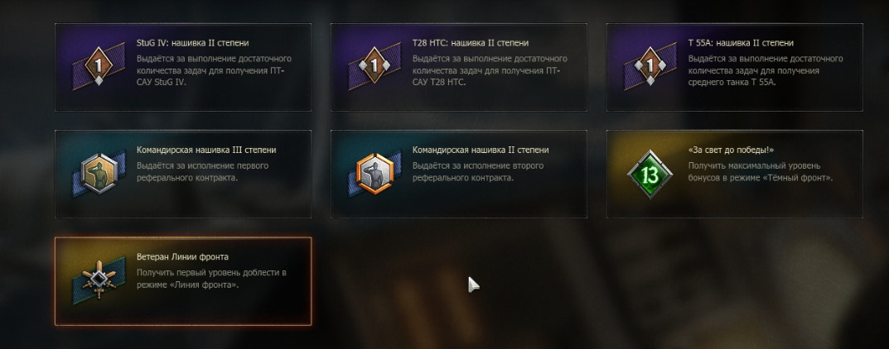The height and width of the screenshot is (349, 889).
Task: Click the StuG IV badge icon
Action: coord(99,66)
